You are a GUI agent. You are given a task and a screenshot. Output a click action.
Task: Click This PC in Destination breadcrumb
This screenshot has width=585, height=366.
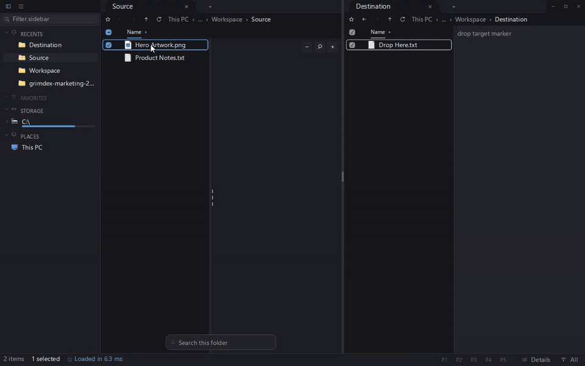coord(422,20)
